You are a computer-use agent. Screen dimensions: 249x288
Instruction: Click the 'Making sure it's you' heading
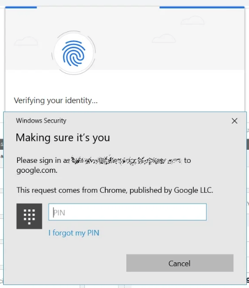63,138
